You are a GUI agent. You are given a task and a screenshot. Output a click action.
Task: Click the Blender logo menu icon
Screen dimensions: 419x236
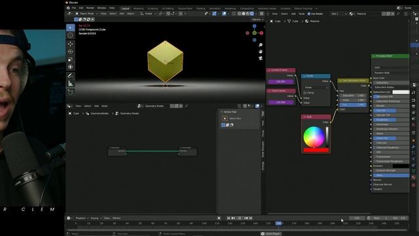[68, 8]
